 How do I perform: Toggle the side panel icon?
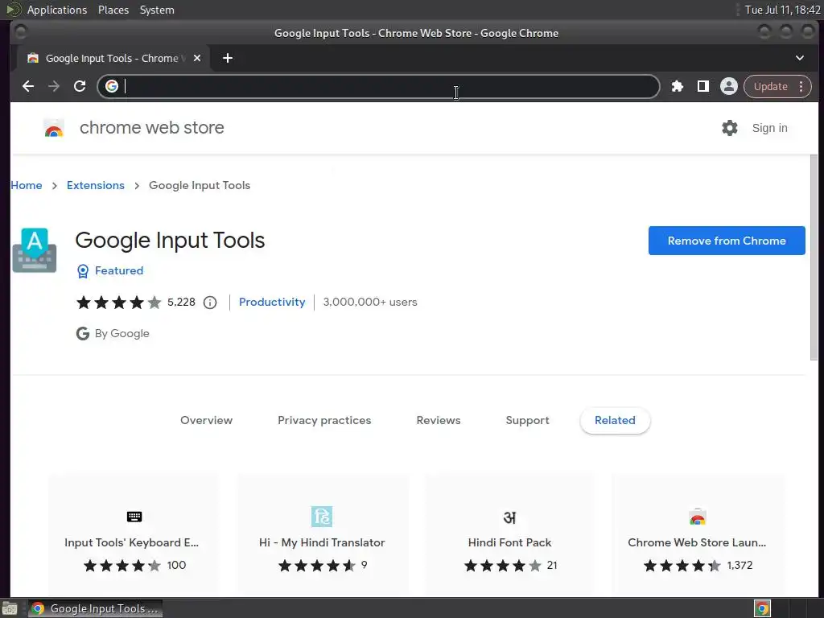click(x=702, y=86)
